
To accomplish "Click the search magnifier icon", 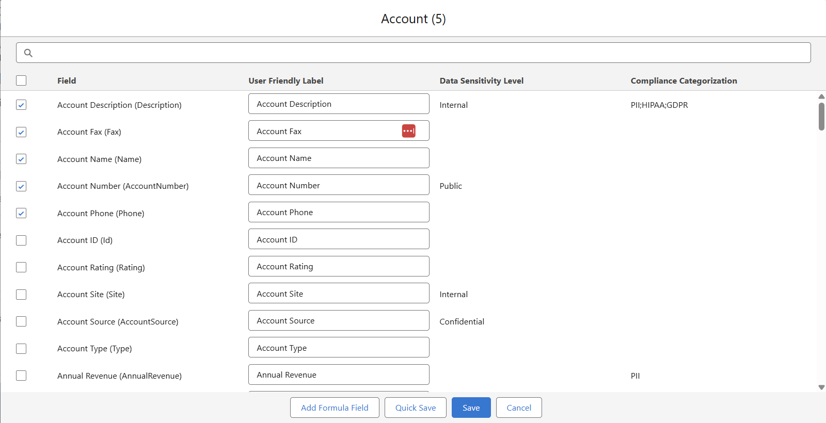I will tap(28, 53).
